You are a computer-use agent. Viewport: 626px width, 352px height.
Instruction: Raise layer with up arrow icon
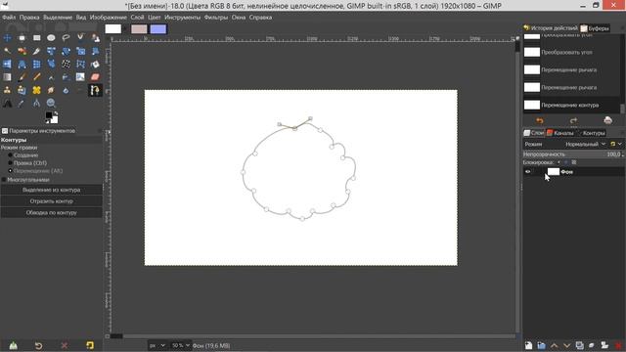555,345
